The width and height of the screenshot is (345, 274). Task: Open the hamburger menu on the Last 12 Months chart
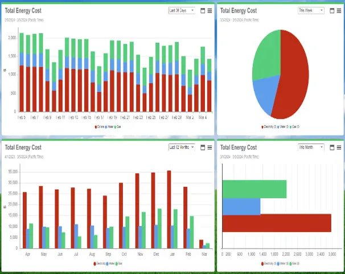[210, 147]
